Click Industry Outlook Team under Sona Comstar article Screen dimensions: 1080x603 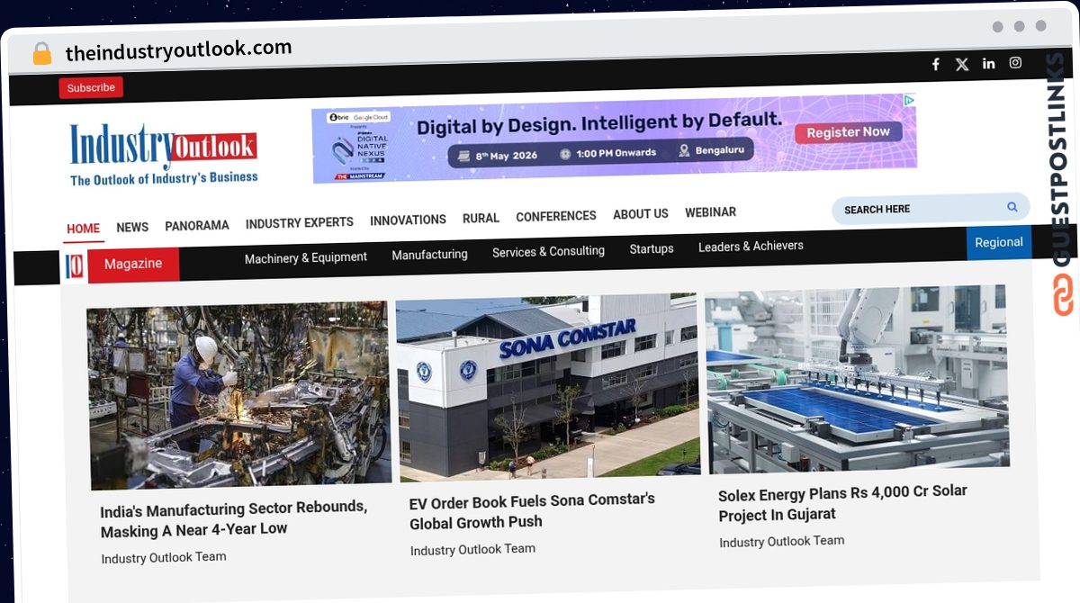pos(472,550)
